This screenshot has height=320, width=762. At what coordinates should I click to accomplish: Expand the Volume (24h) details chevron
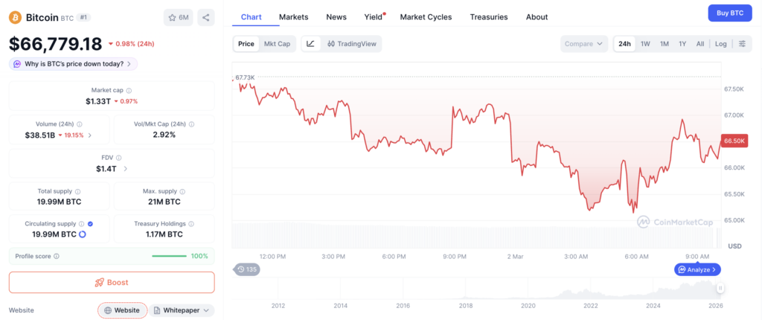coord(90,135)
